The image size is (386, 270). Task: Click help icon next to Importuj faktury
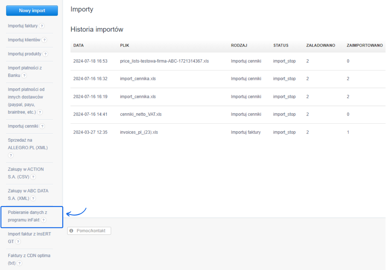coord(42,26)
